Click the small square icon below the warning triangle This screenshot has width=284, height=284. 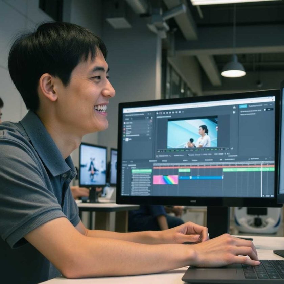[234, 112]
